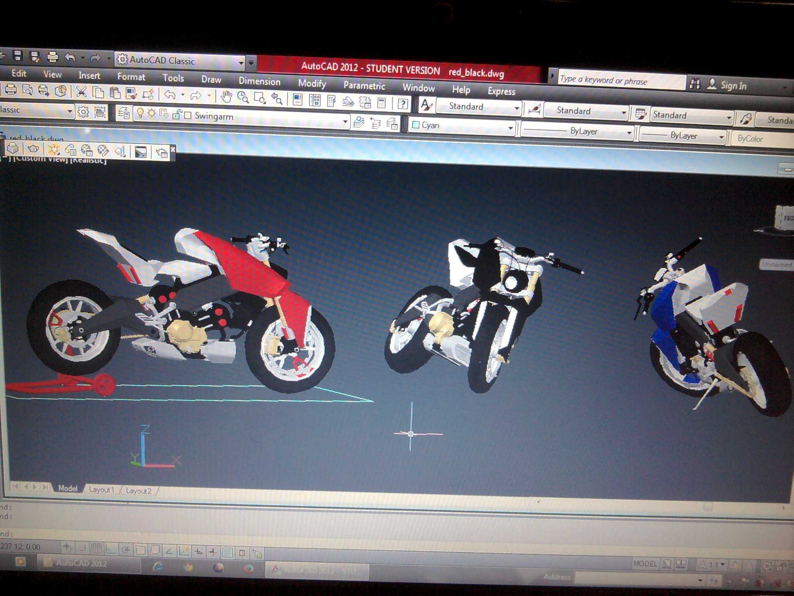Viewport: 794px width, 596px height.
Task: Toggle Swingarm layer freeze sun icon
Action: [x=152, y=114]
